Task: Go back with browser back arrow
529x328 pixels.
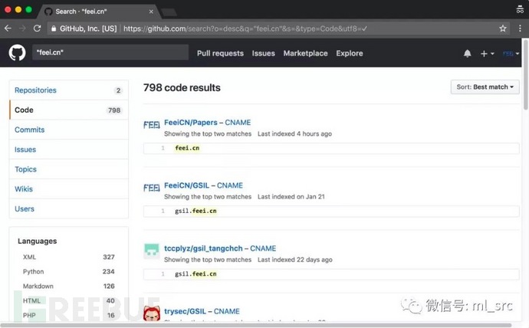Action: (8, 28)
